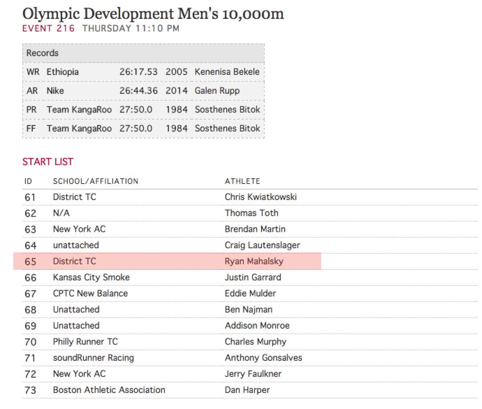The width and height of the screenshot is (482, 409).
Task: Select athlete Eddie Mulder
Action: click(x=250, y=293)
